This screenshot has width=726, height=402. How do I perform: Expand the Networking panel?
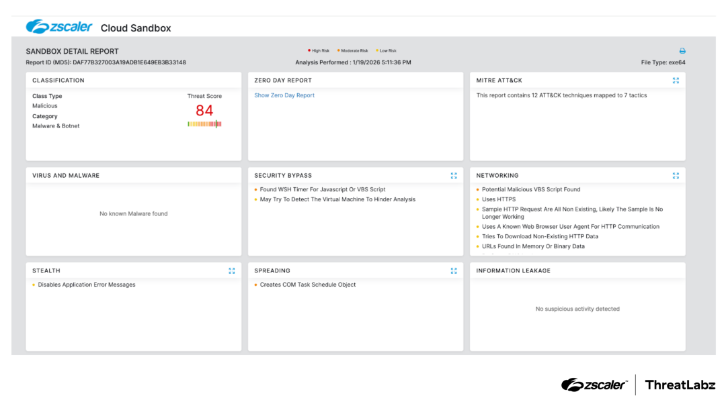[x=676, y=176]
